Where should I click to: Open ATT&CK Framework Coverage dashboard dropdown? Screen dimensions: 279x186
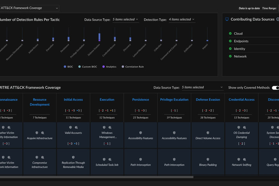pos(29,8)
